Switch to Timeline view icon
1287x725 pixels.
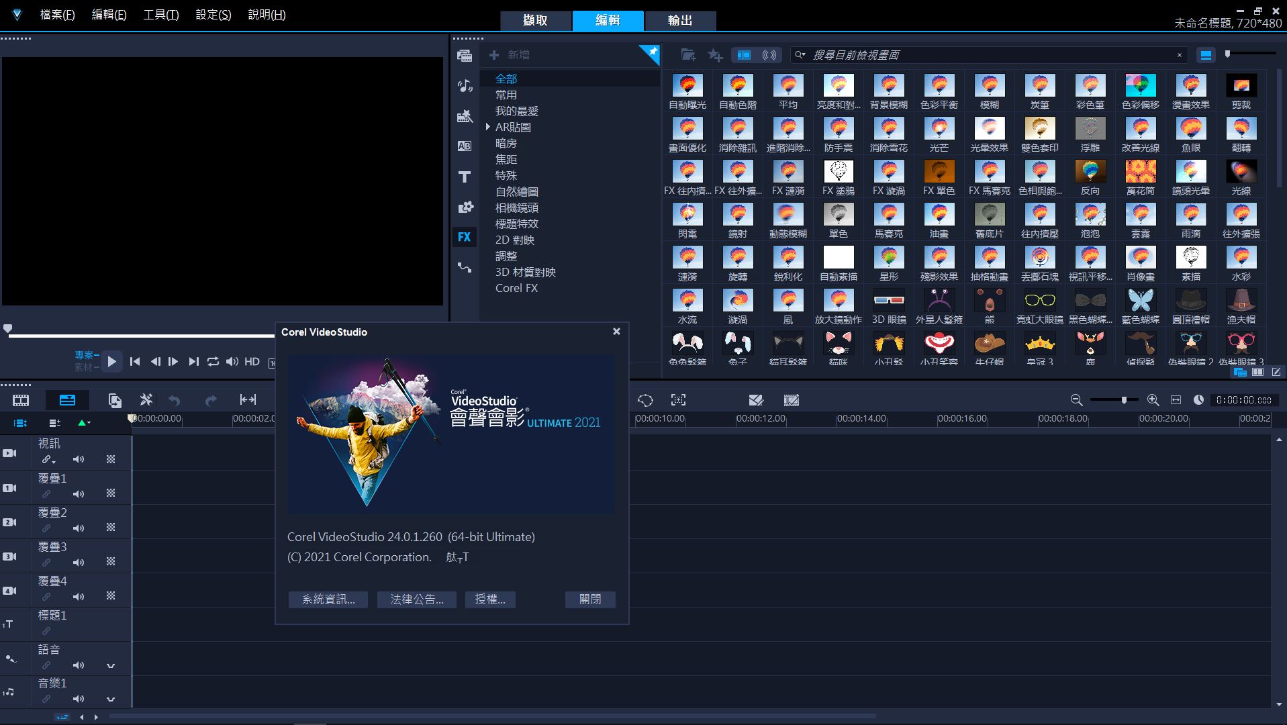coord(67,400)
